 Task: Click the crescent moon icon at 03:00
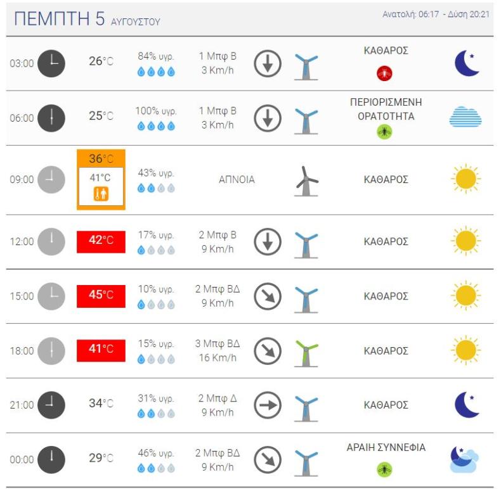[467, 63]
